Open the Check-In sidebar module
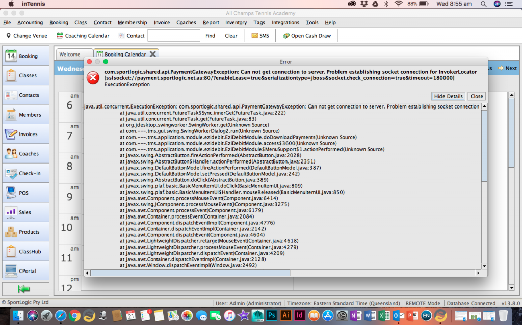This screenshot has width=522, height=325. pyautogui.click(x=25, y=173)
